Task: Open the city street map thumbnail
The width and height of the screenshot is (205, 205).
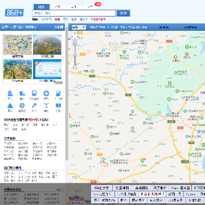Action: click(x=18, y=45)
